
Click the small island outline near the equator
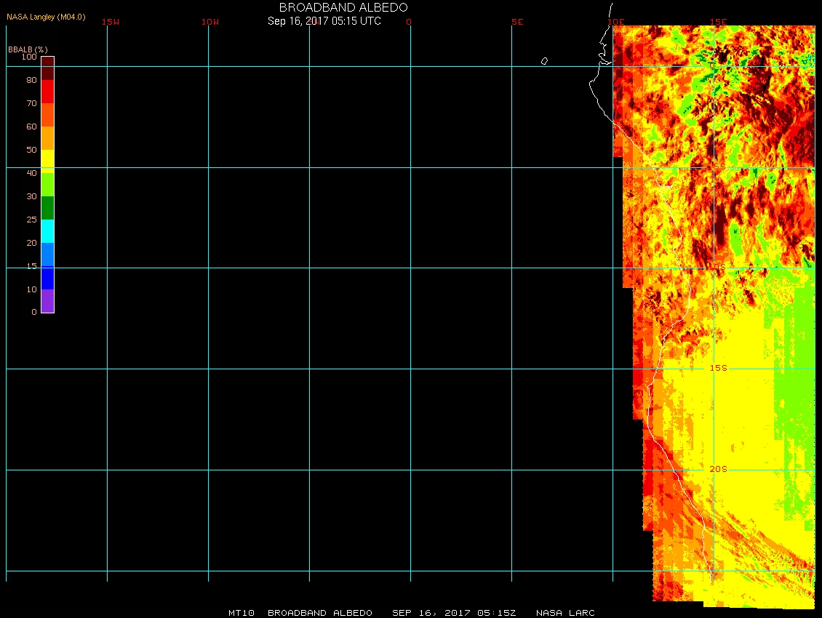544,61
